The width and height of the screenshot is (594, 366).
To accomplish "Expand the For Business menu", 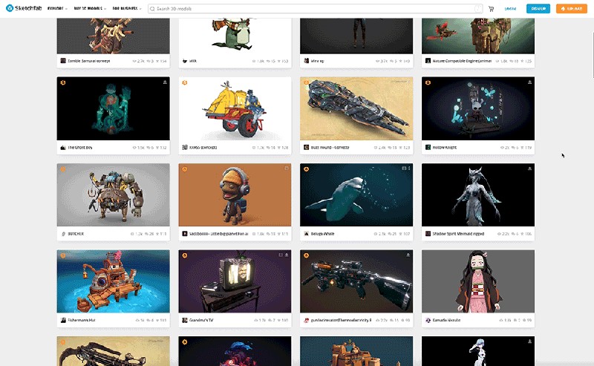I will (127, 8).
